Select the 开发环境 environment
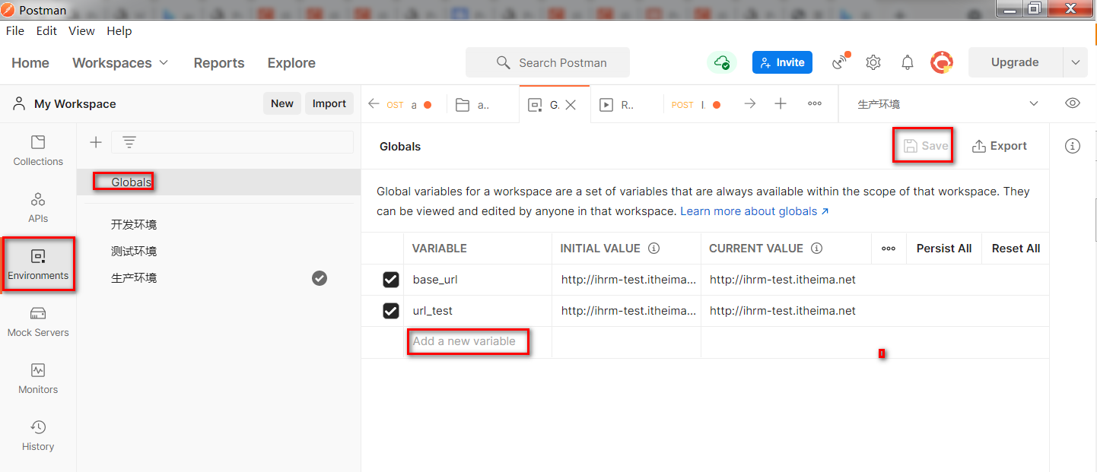Viewport: 1097px width, 472px height. (x=218, y=225)
